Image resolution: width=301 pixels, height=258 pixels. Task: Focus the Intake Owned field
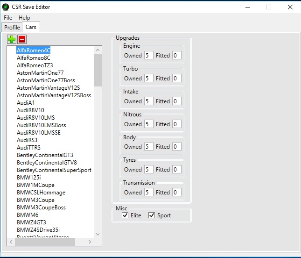click(148, 101)
